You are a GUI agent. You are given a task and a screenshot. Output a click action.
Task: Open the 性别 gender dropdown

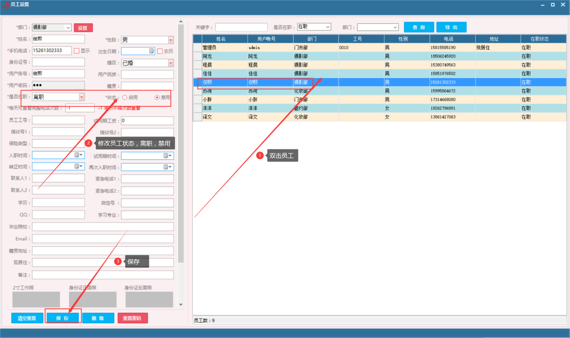point(170,40)
